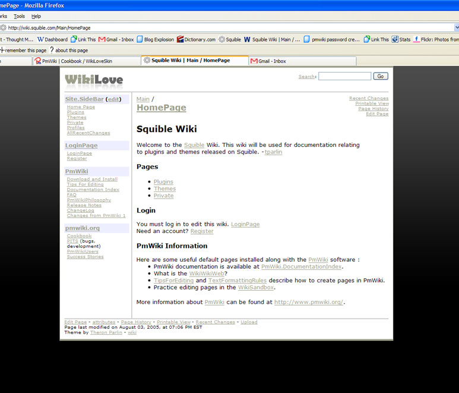The height and width of the screenshot is (393, 459).
Task: Open Register link in sidebar
Action: [77, 159]
